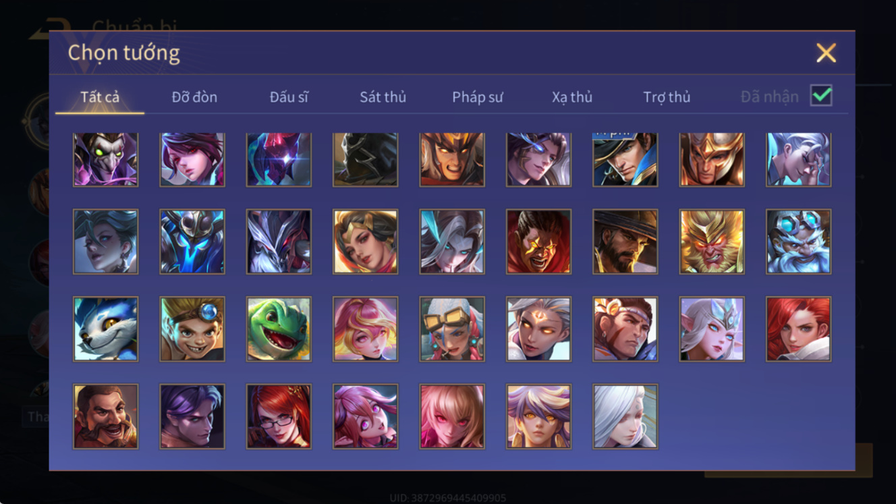This screenshot has height=504, width=896.
Task: Close the Chọn tướng dialog
Action: [x=826, y=53]
